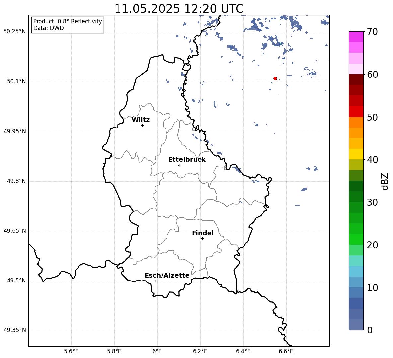This screenshot has height=358, width=393.
Task: Click the "Findel" city label
Action: click(203, 233)
